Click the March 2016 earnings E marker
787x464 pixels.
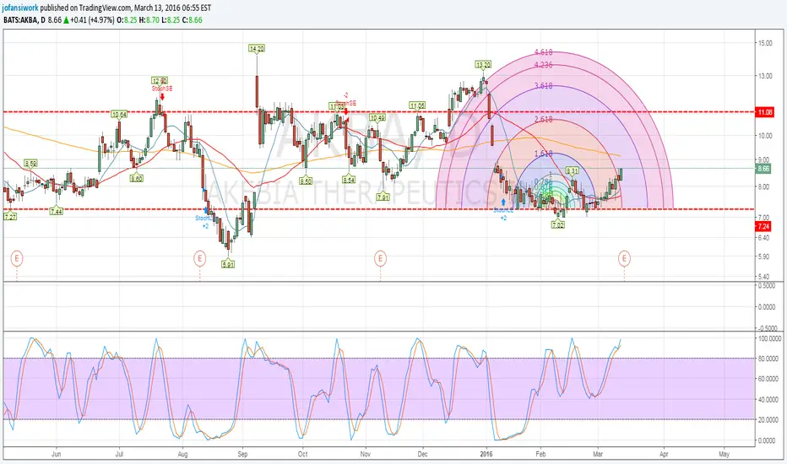click(x=624, y=259)
